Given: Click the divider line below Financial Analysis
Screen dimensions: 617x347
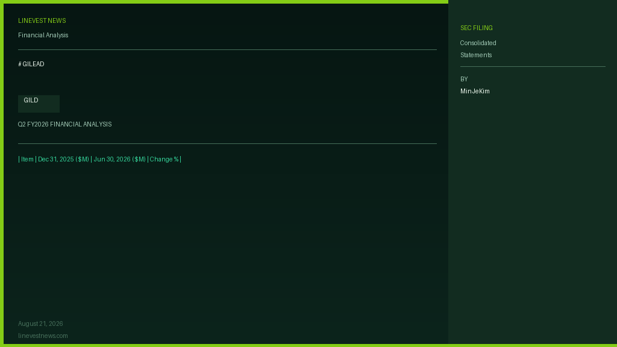Looking at the screenshot, I should click(x=227, y=49).
